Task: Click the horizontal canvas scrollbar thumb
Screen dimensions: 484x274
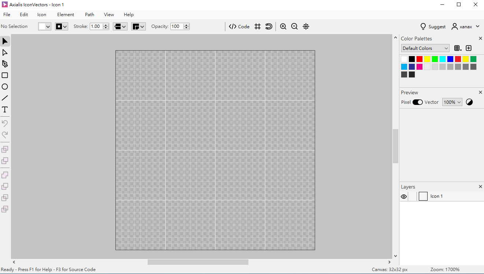Action: pyautogui.click(x=198, y=262)
